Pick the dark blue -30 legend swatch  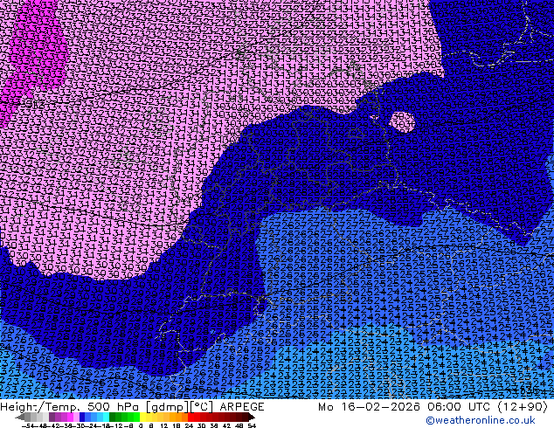pos(82,417)
